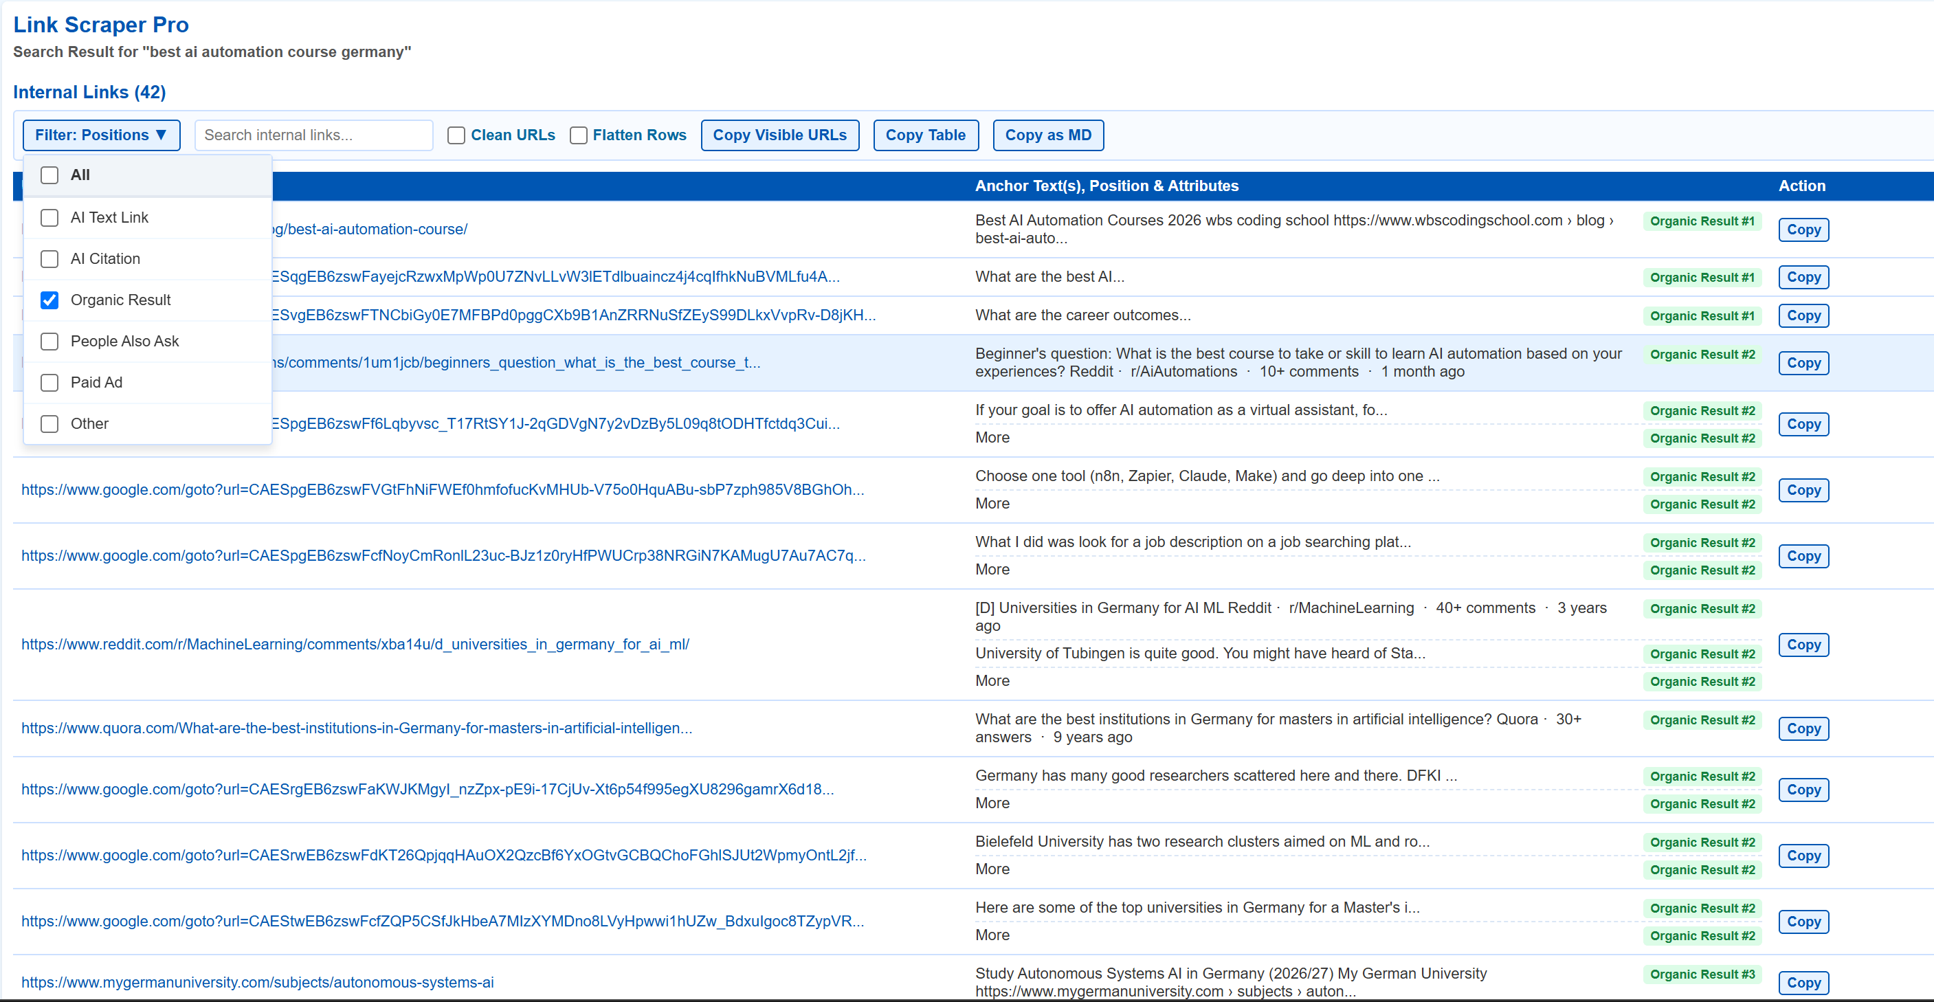This screenshot has height=1002, width=1934.
Task: Open the CAESpgEB6zswFcfNoyCmRonlL23uc Google goto link
Action: click(444, 556)
